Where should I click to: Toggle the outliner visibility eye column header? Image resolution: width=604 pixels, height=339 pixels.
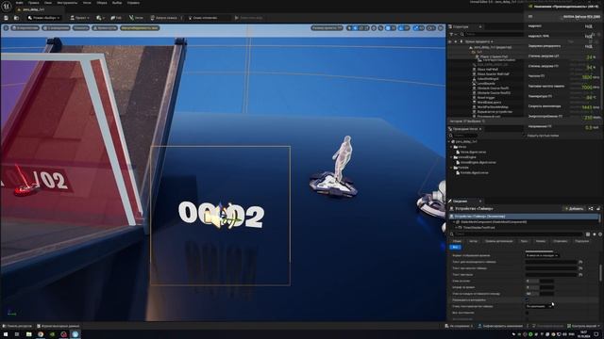[x=450, y=41]
